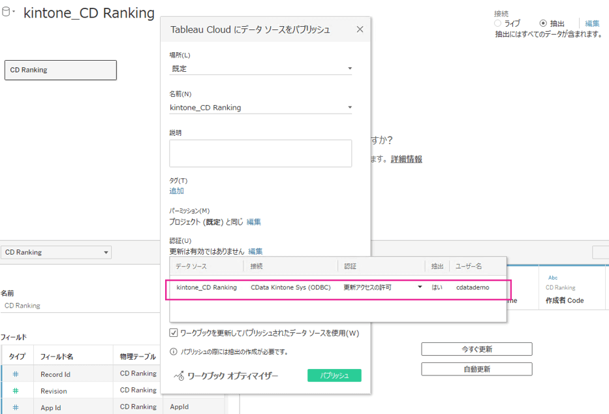
Task: Click the 編集 link next to 抽出
Action: pyautogui.click(x=592, y=24)
